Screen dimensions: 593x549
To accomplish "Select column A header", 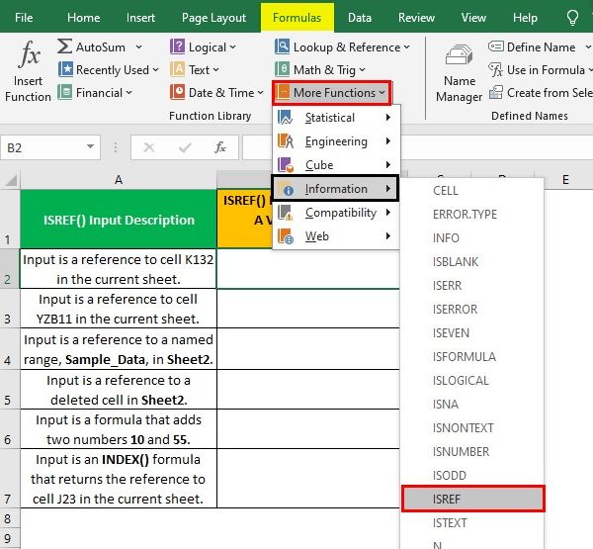I will [119, 180].
